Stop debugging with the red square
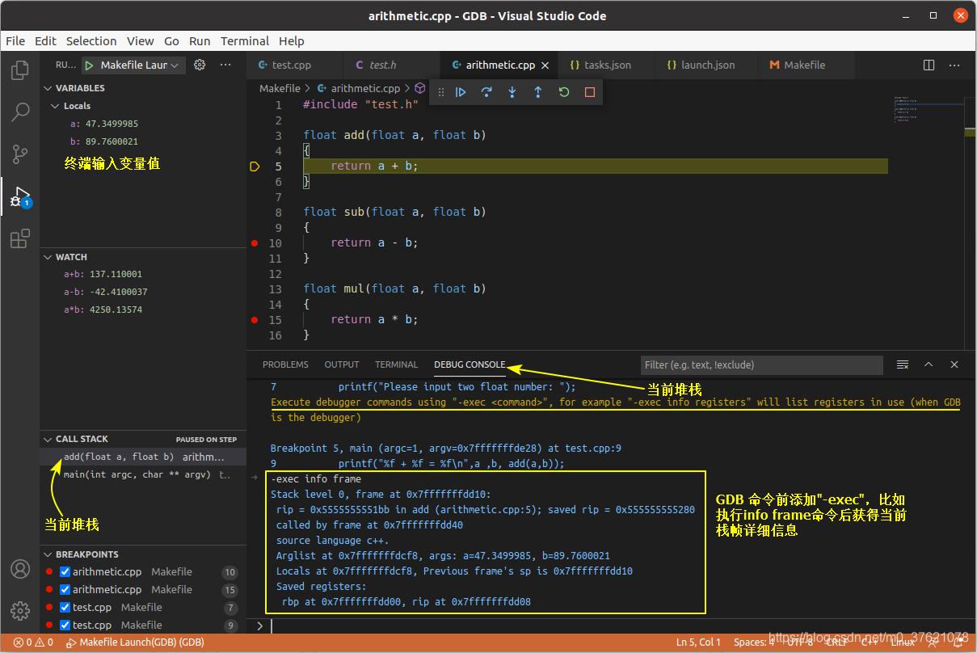The image size is (977, 653). click(x=590, y=92)
